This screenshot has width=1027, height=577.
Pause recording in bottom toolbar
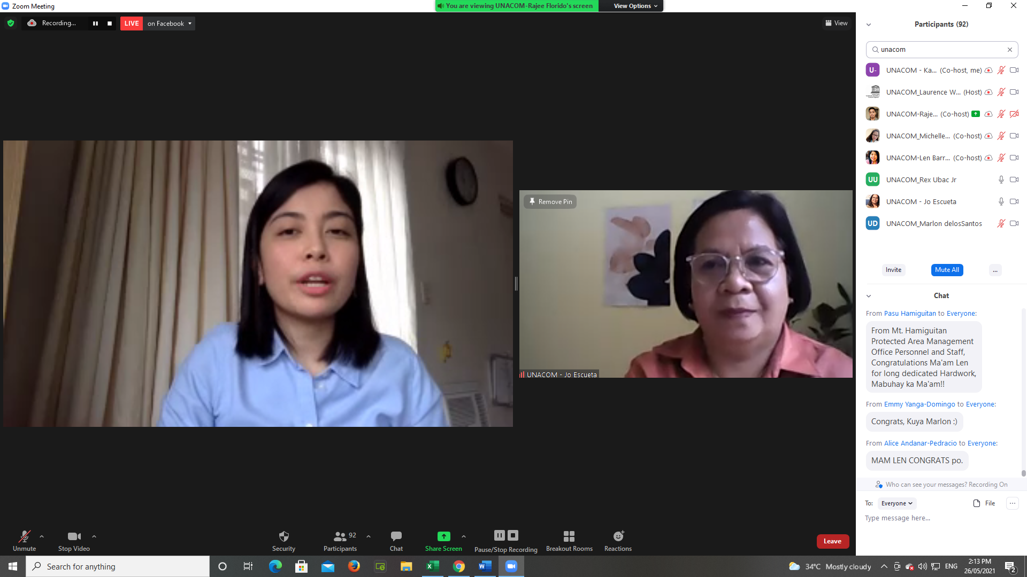click(499, 535)
